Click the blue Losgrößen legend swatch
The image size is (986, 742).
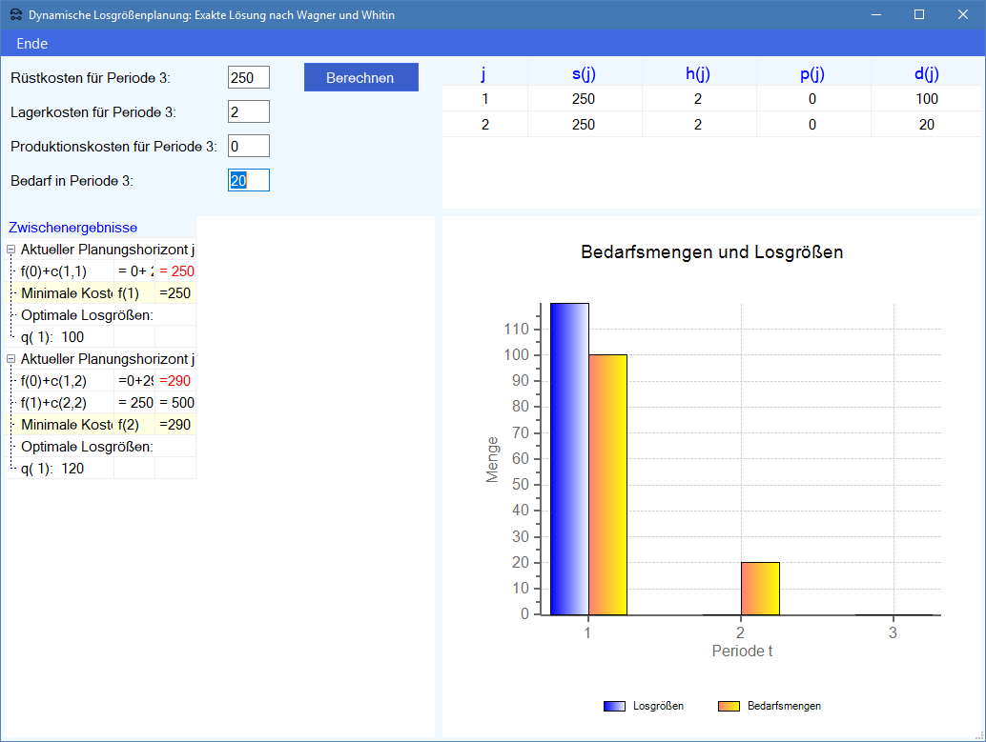(615, 706)
